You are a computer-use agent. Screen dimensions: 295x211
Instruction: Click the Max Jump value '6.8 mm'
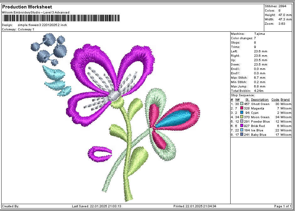click(259, 86)
